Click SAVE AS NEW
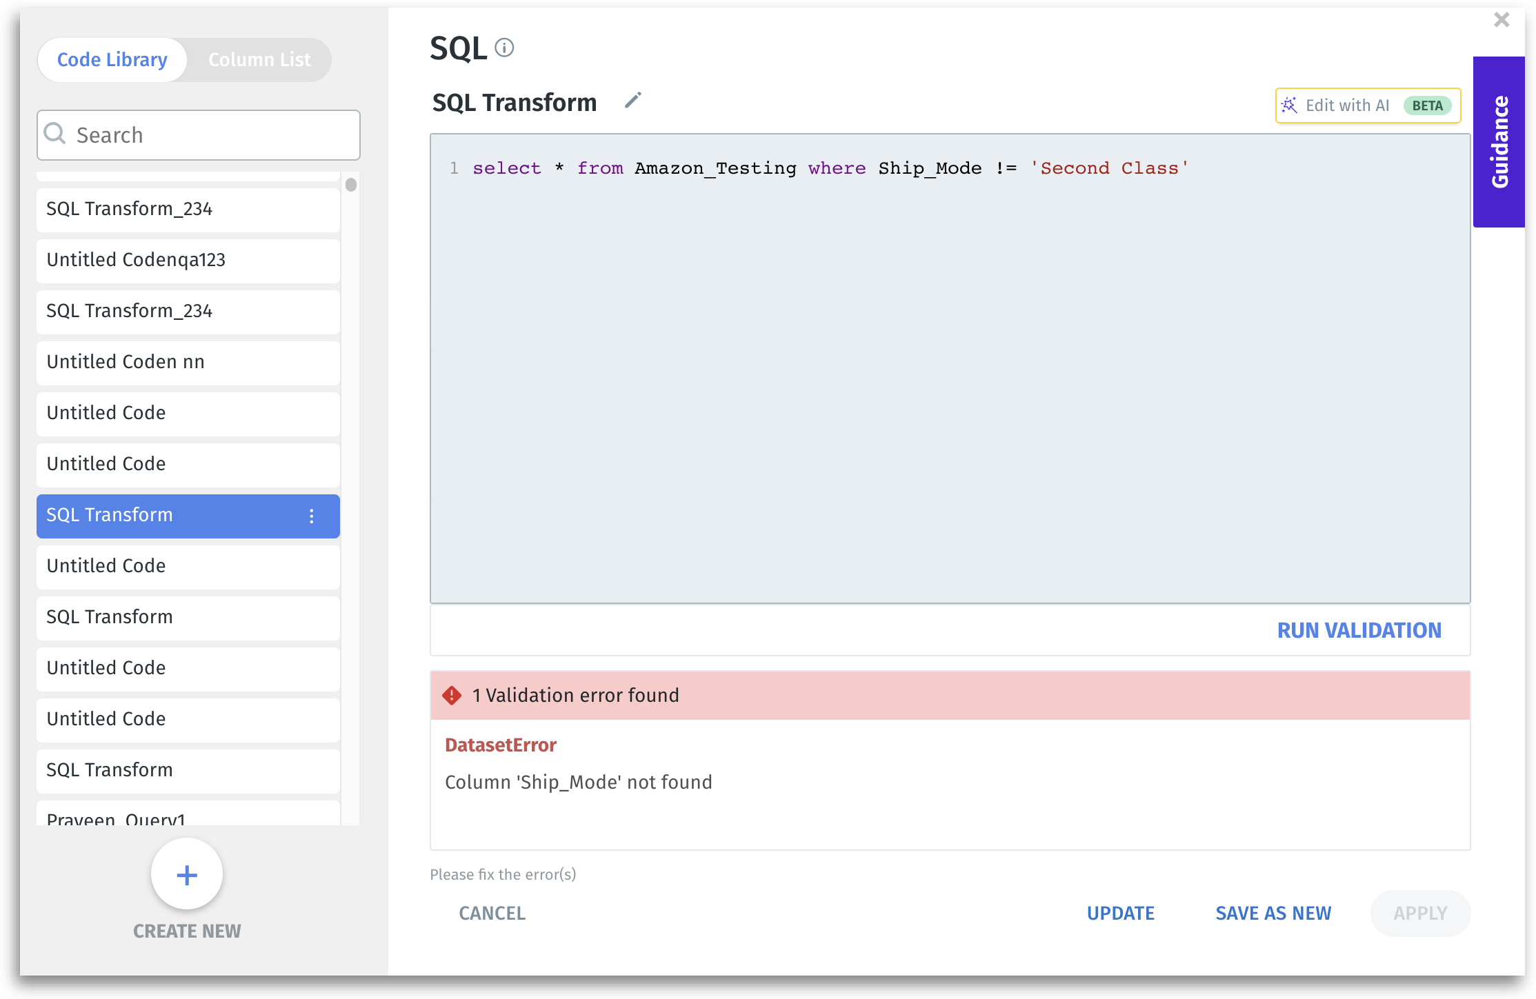The width and height of the screenshot is (1536, 999). point(1273,913)
